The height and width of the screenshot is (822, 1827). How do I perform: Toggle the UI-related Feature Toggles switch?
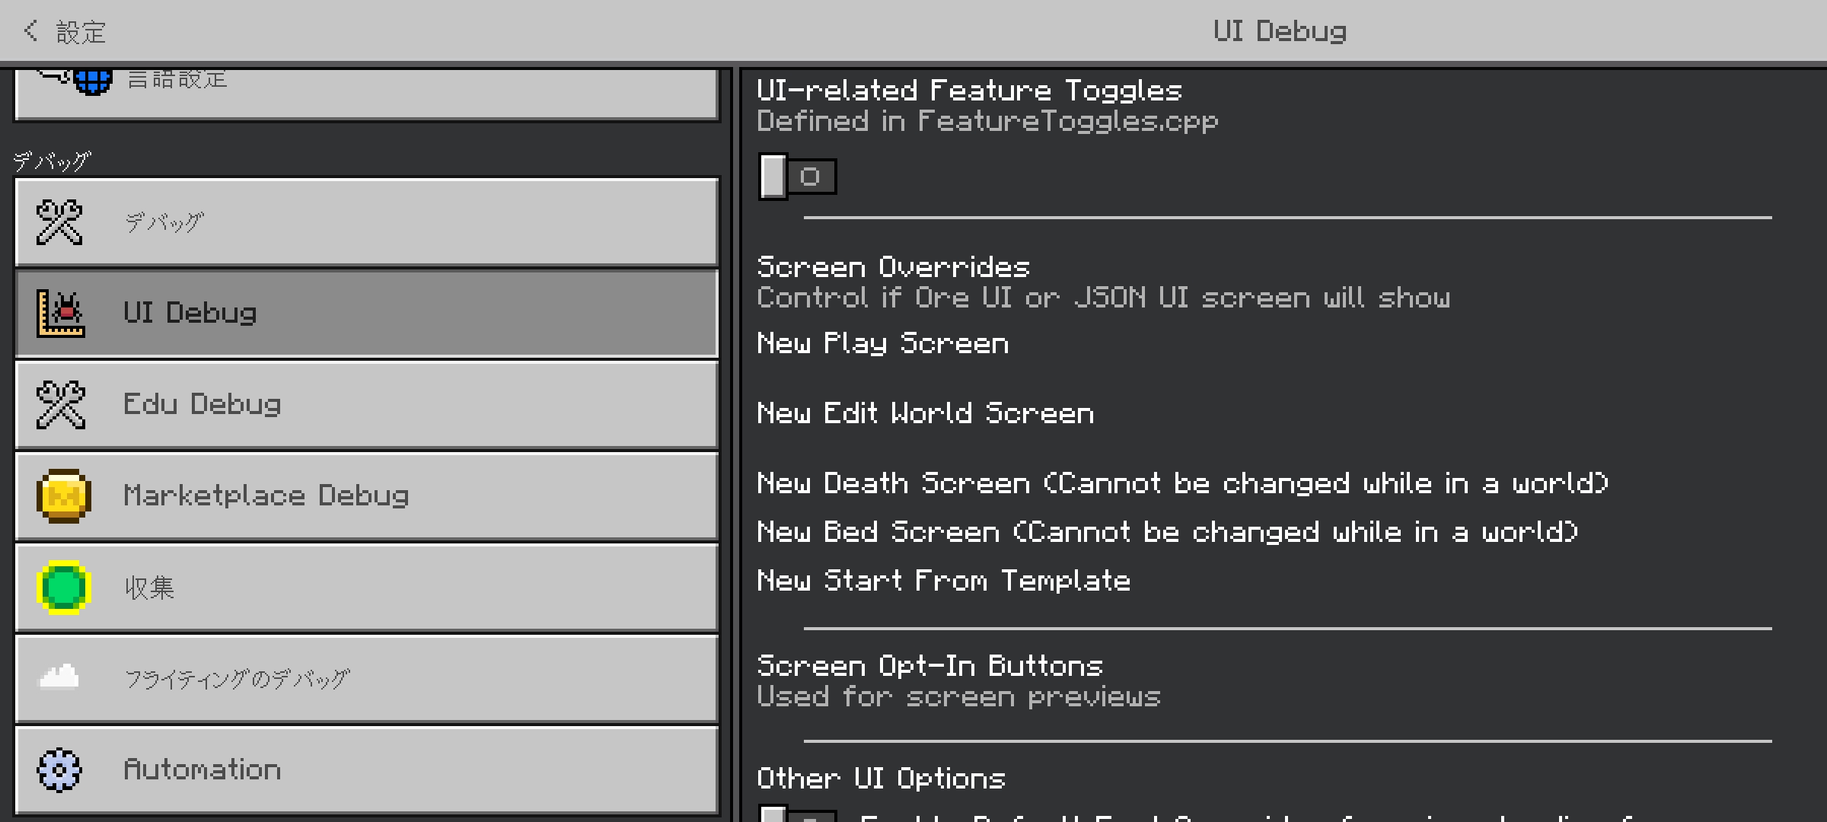pyautogui.click(x=796, y=177)
